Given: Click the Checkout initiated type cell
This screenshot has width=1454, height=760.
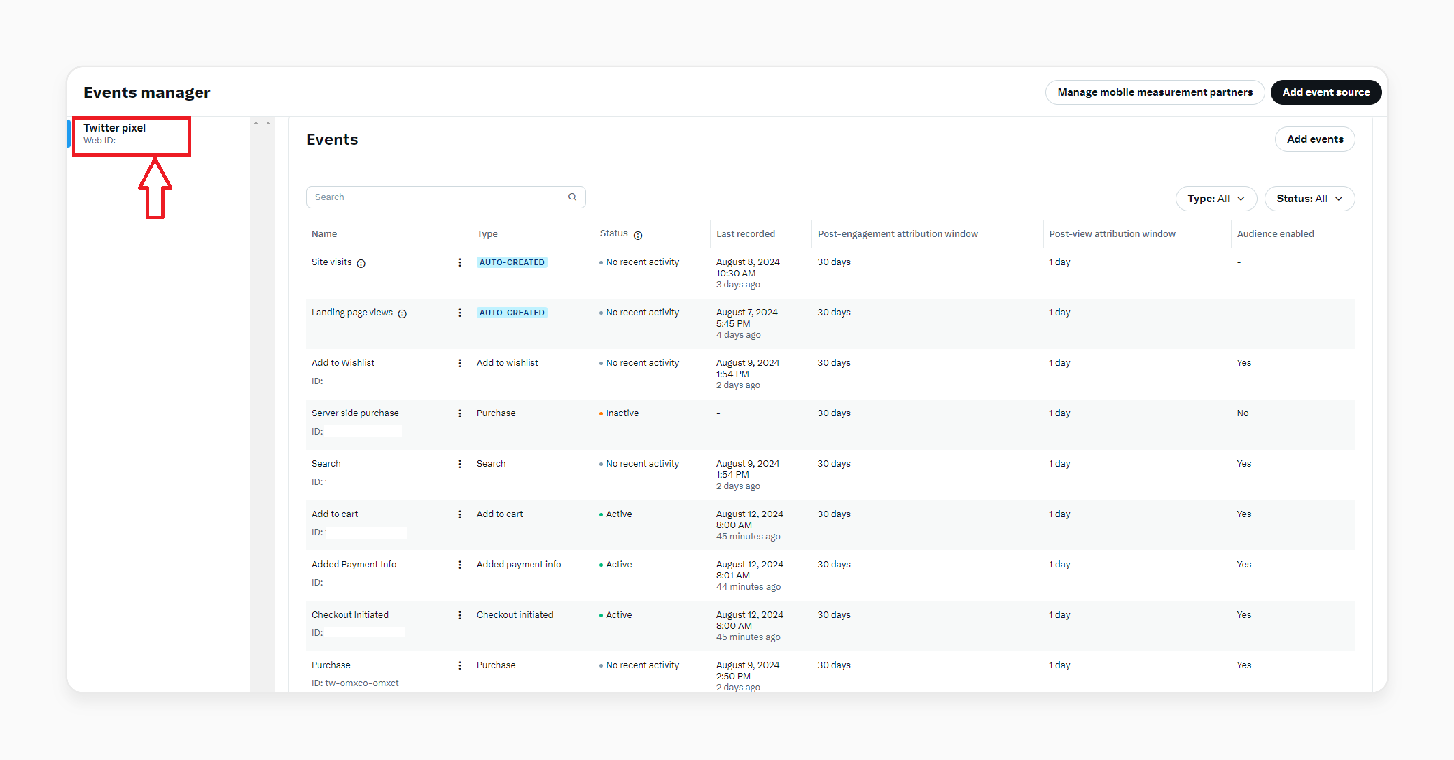Looking at the screenshot, I should click(x=515, y=614).
